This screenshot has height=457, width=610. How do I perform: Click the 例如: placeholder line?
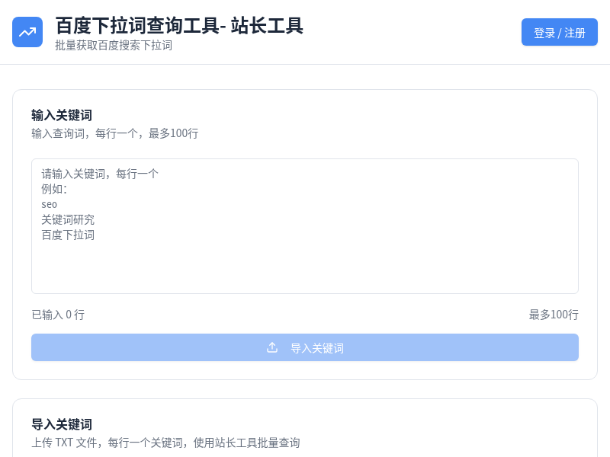click(x=54, y=189)
